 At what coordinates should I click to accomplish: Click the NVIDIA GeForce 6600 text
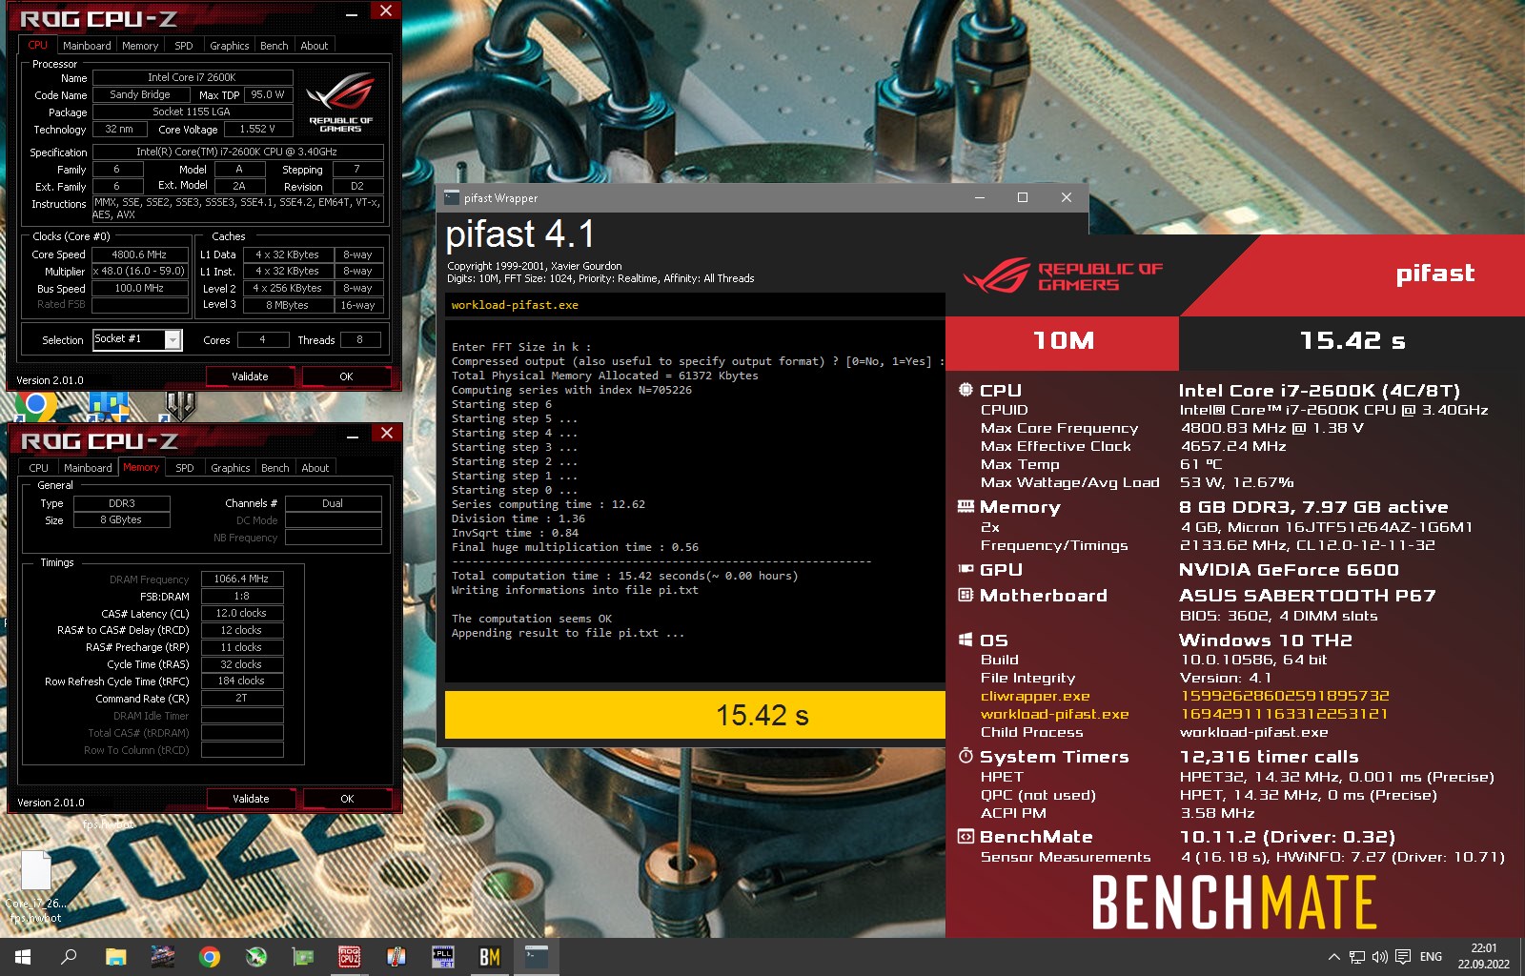click(1289, 569)
